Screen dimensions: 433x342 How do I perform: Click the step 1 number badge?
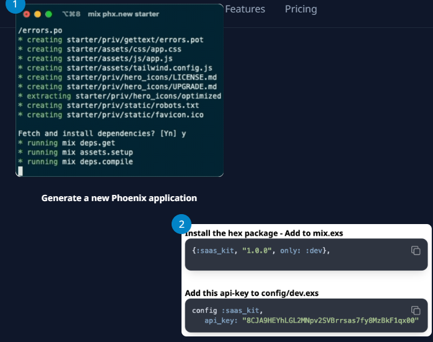(16, 3)
